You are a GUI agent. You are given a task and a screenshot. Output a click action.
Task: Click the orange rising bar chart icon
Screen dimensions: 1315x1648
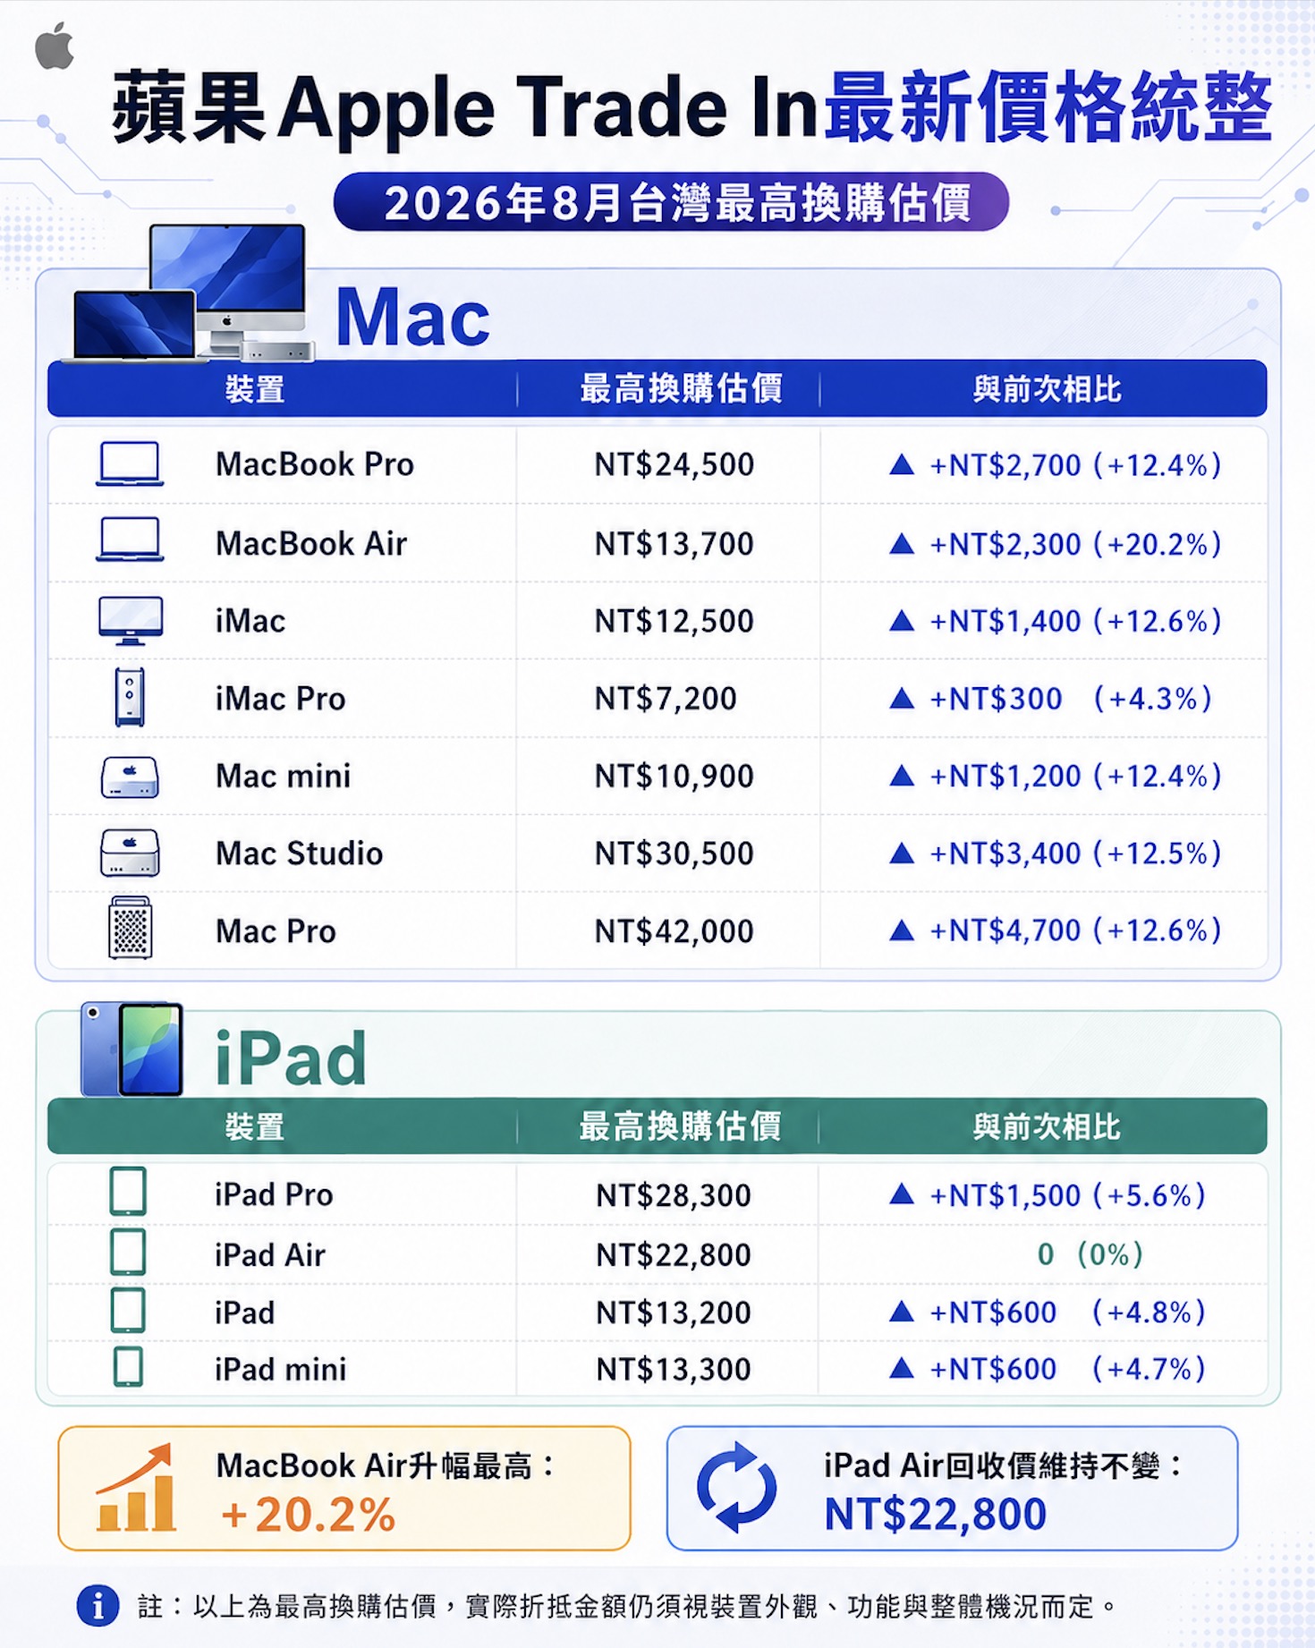point(136,1488)
